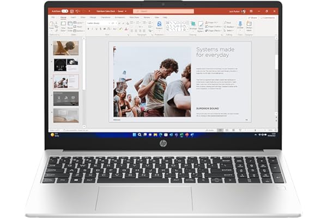The width and height of the screenshot is (327, 218).
Task: Click the Undo arrow in title bar
Action: point(77,11)
